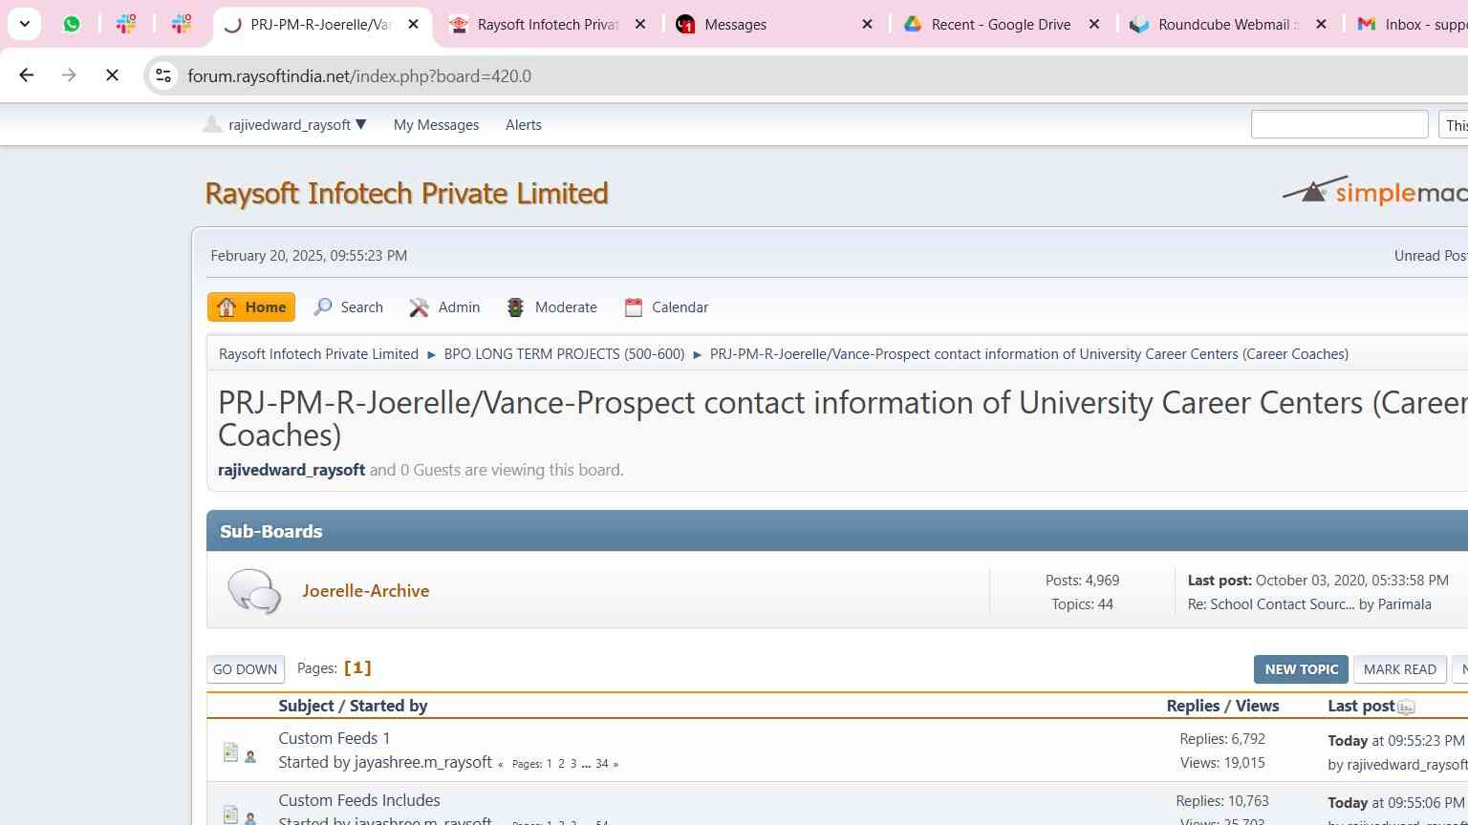Open the WhatsApp pinned tab
This screenshot has height=825, width=1468.
pyautogui.click(x=72, y=24)
